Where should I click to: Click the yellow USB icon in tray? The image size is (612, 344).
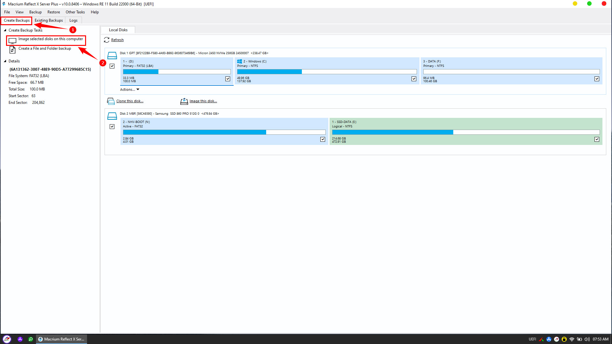point(564,339)
